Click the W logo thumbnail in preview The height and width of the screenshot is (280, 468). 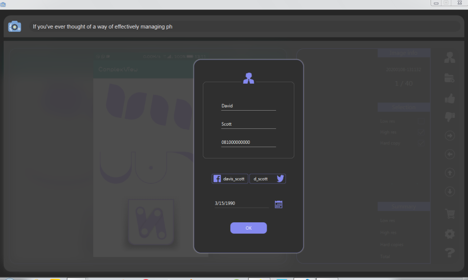point(151,222)
